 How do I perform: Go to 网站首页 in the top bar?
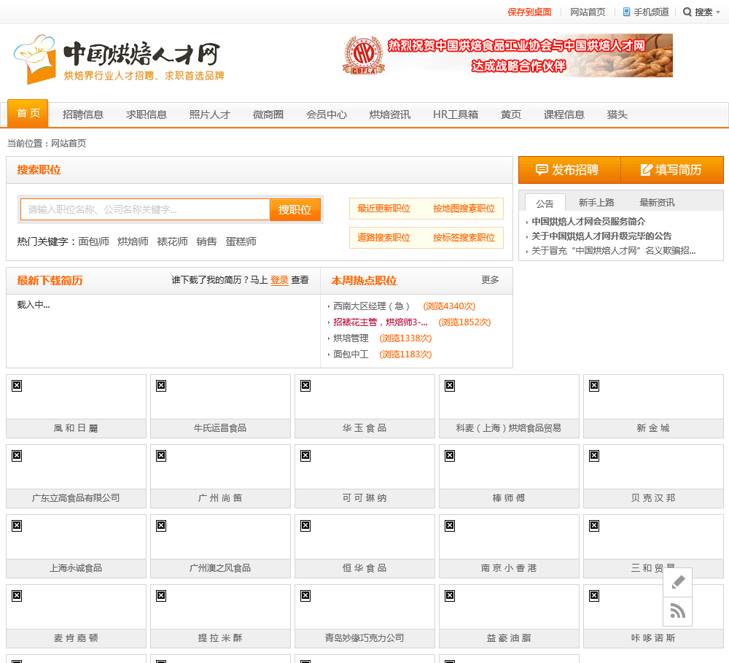[588, 12]
